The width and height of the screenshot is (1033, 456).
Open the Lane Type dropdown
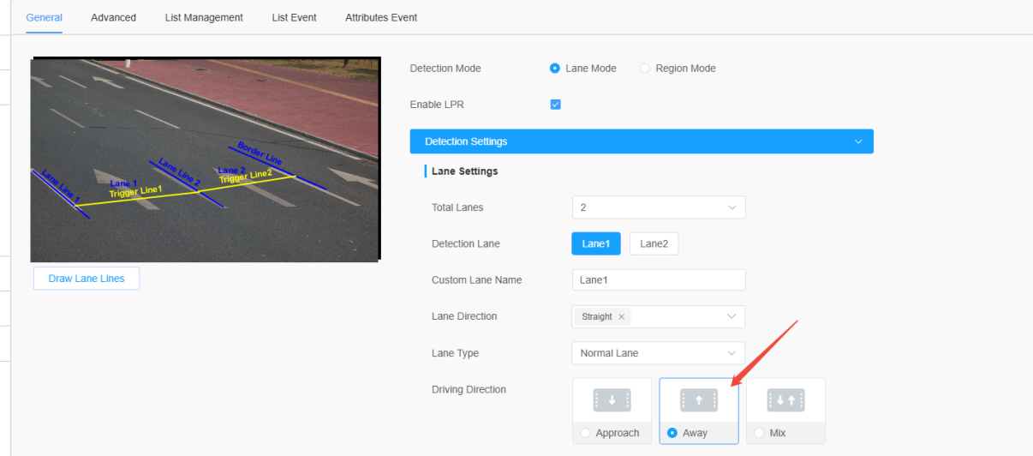point(658,353)
